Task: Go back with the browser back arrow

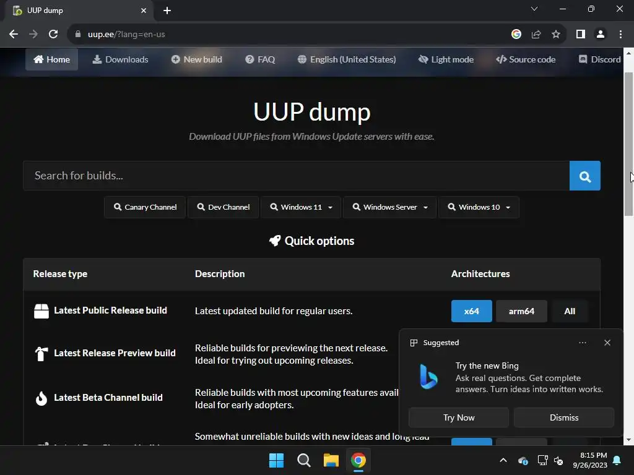Action: 14,35
